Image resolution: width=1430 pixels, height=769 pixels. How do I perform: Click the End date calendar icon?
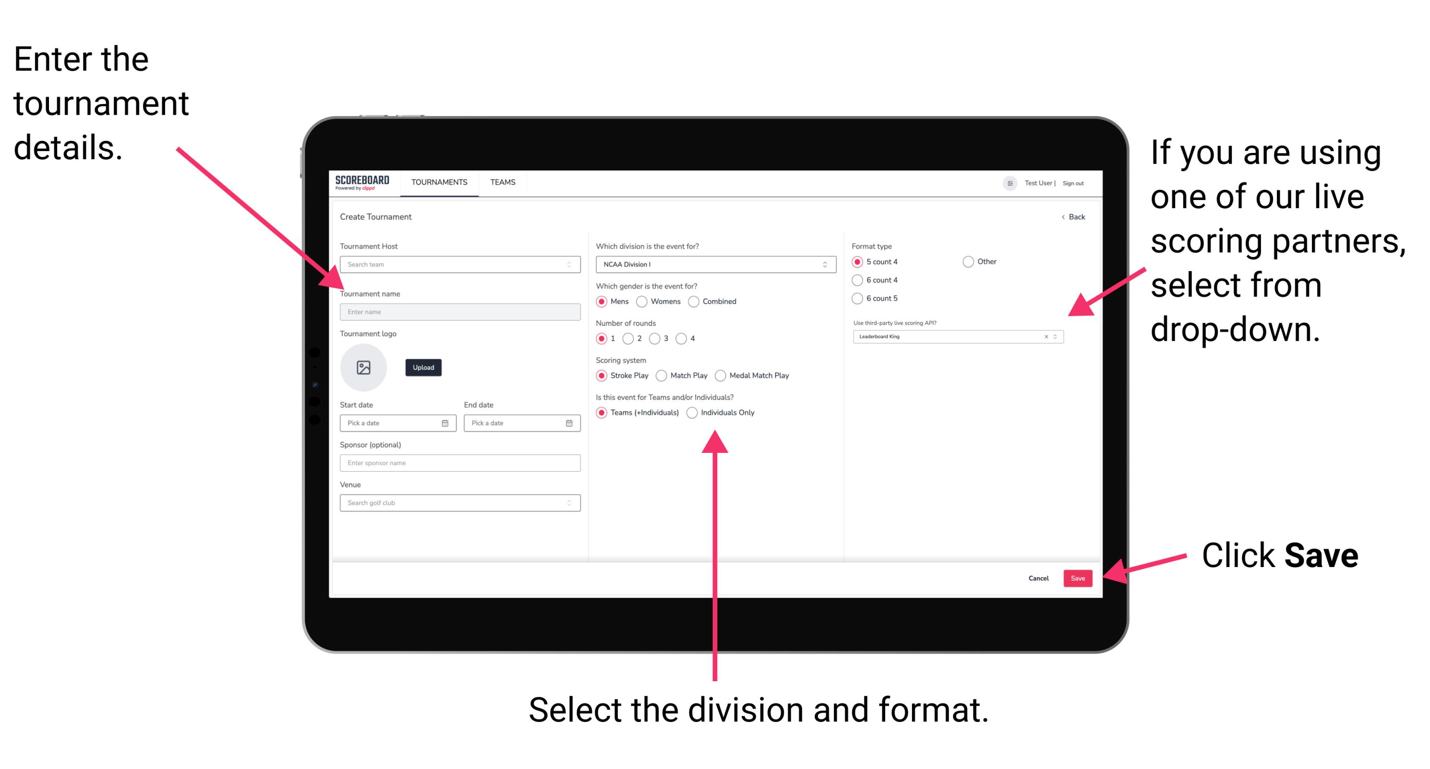pyautogui.click(x=570, y=424)
